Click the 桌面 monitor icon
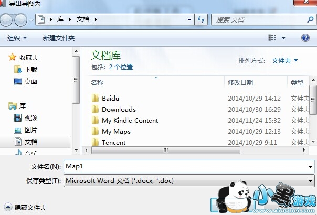This screenshot has height=215, width=317. tap(18, 82)
